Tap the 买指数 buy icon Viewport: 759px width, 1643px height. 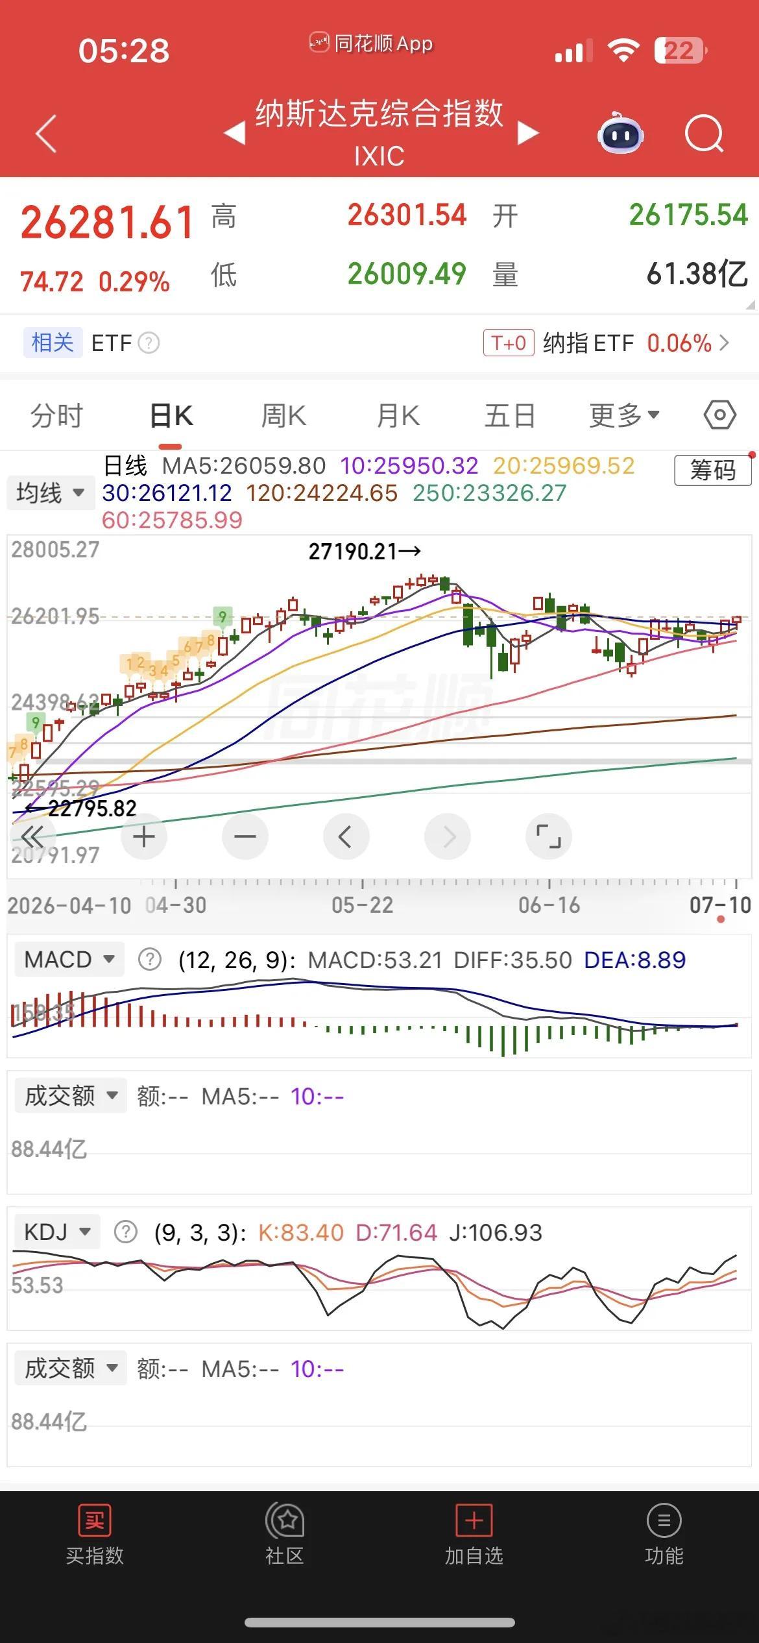point(95,1534)
